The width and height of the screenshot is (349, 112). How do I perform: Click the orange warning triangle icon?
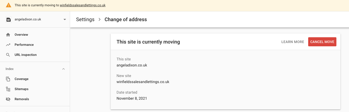9,5
